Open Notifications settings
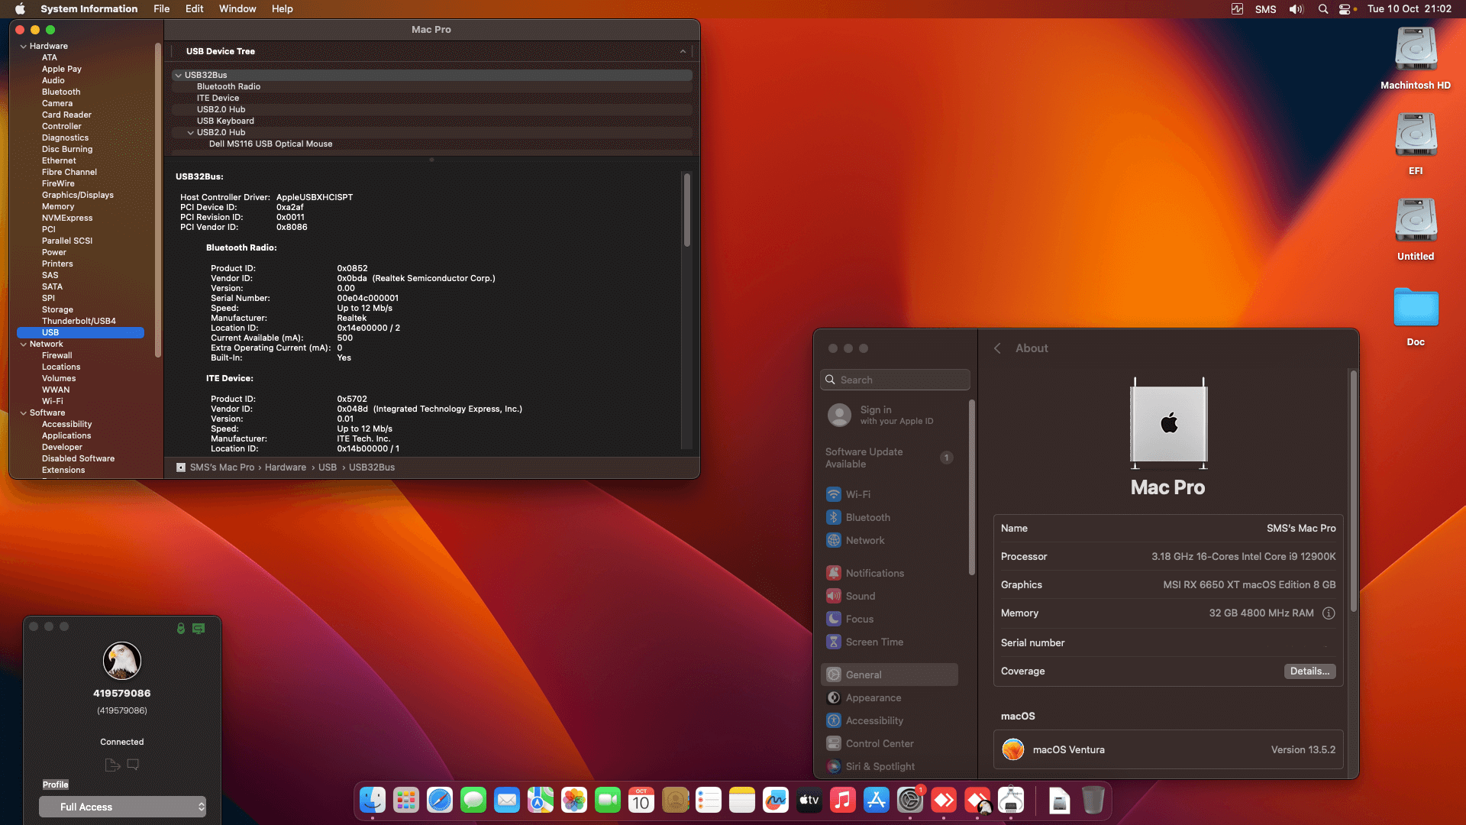This screenshot has height=825, width=1466. pyautogui.click(x=875, y=572)
